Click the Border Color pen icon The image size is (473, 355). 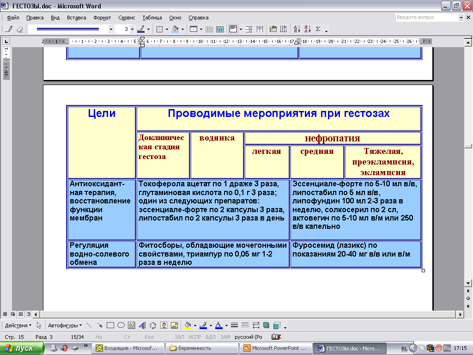(141, 29)
